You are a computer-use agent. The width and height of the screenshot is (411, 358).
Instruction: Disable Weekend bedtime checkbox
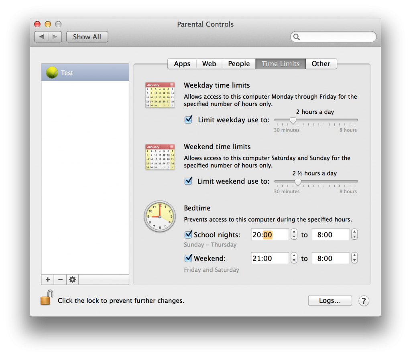189,258
